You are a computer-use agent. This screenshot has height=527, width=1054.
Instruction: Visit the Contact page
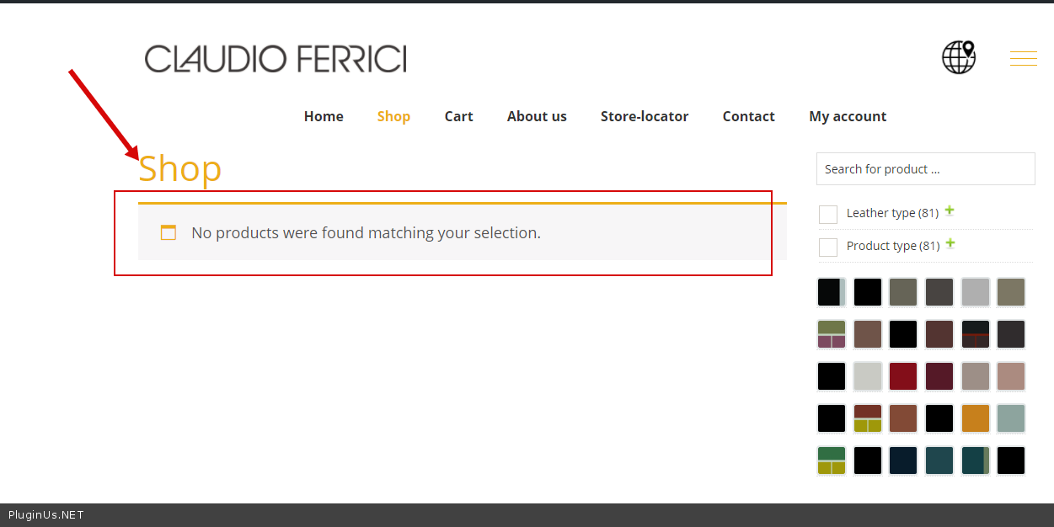[748, 116]
